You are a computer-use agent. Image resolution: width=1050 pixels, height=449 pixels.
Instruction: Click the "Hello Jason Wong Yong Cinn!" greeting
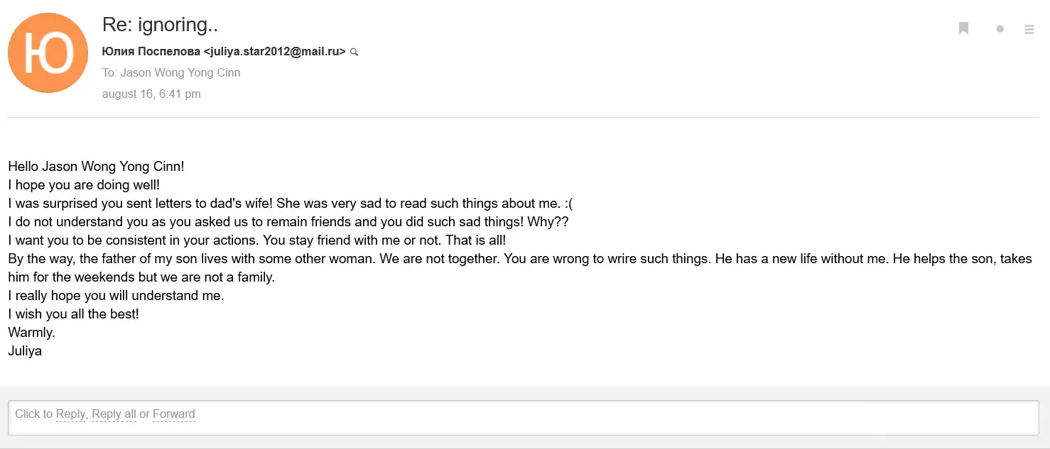pyautogui.click(x=96, y=167)
